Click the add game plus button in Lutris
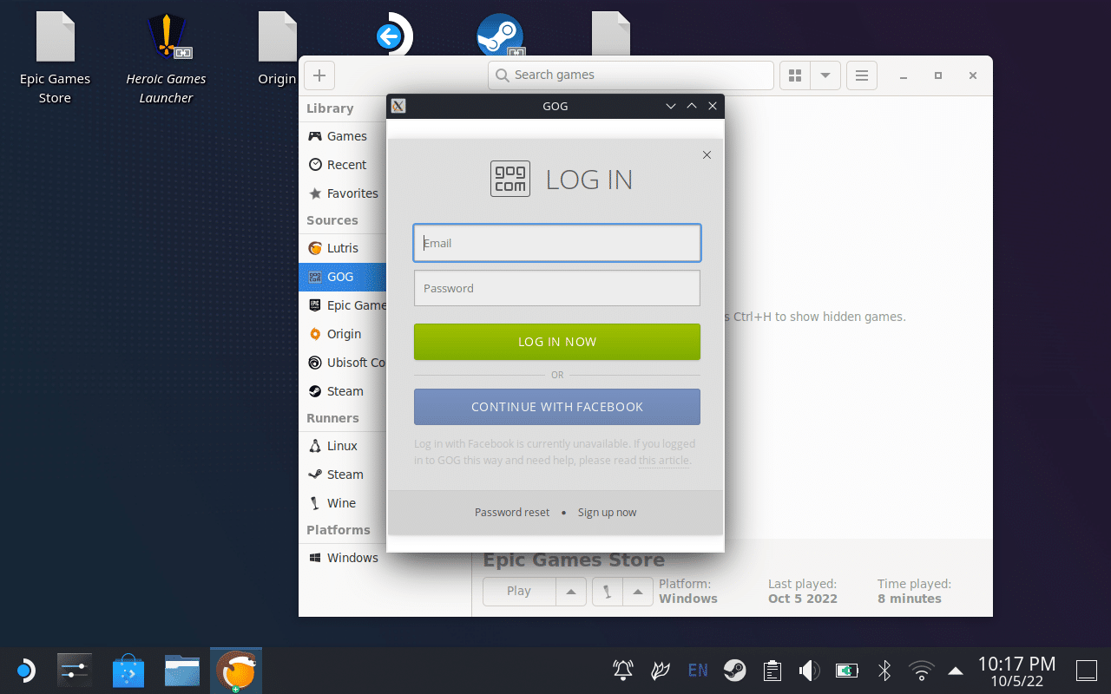The width and height of the screenshot is (1111, 694). 319,75
